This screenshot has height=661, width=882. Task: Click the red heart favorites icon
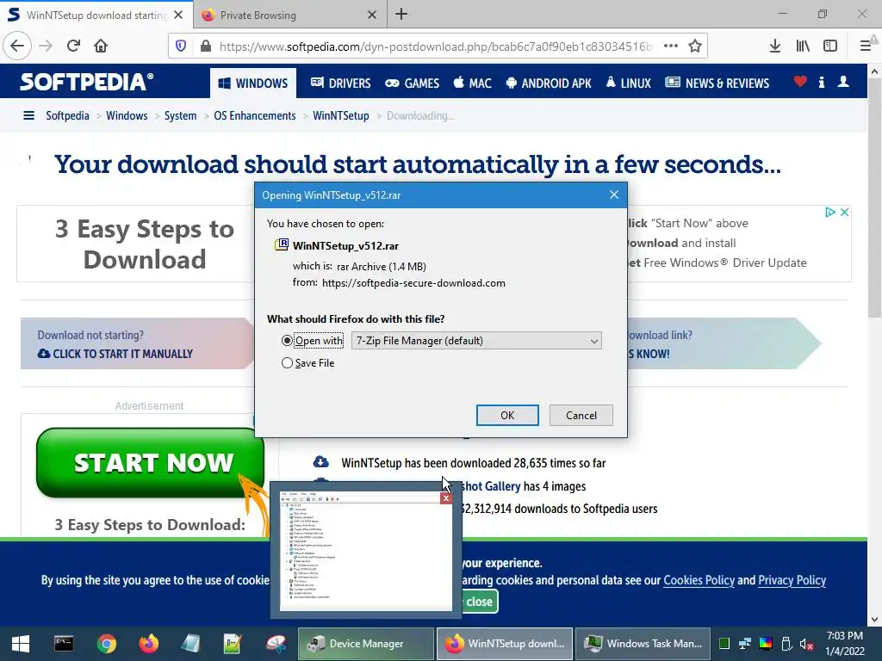[x=800, y=82]
